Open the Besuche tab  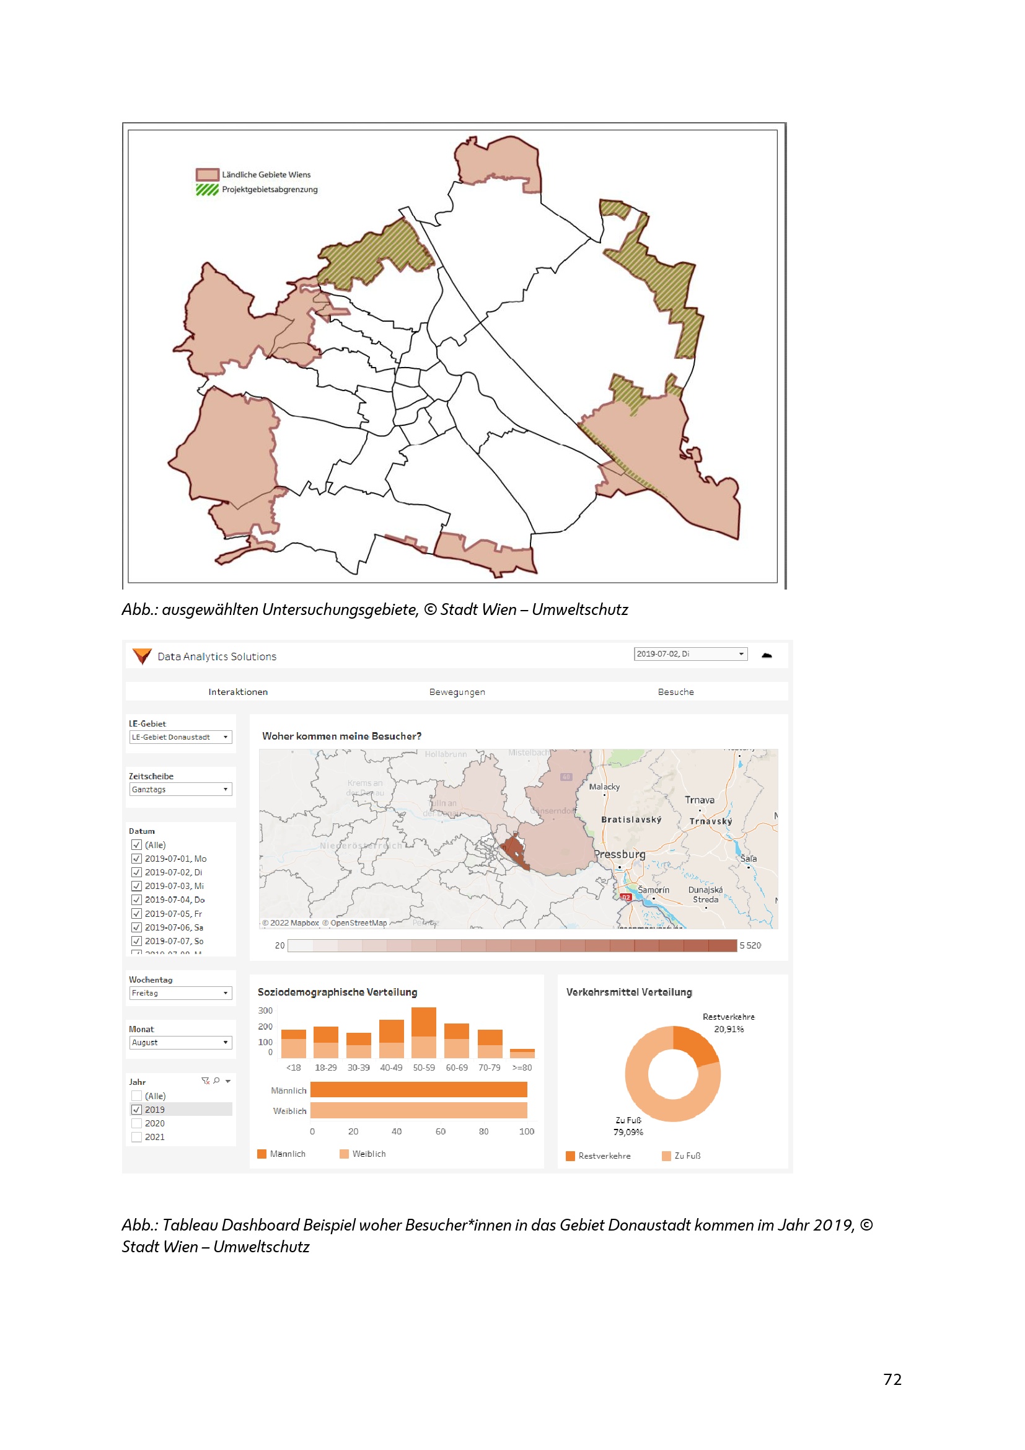pos(675,692)
